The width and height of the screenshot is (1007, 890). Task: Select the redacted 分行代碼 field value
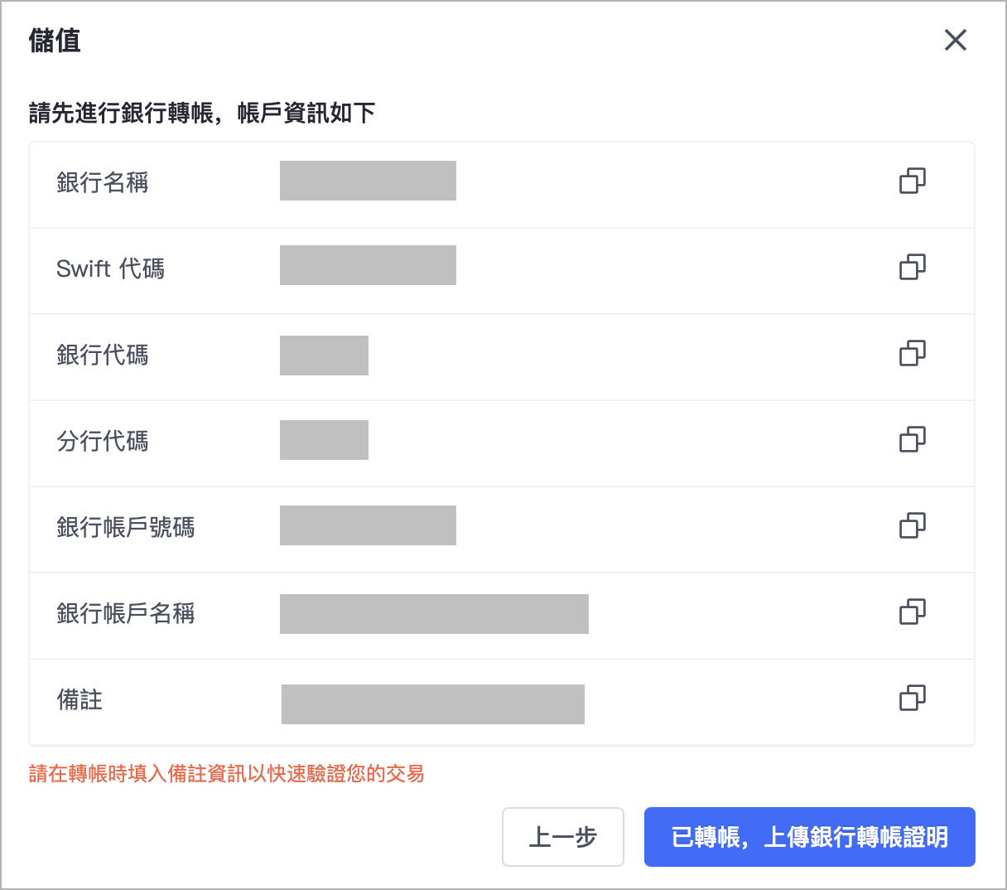click(324, 440)
